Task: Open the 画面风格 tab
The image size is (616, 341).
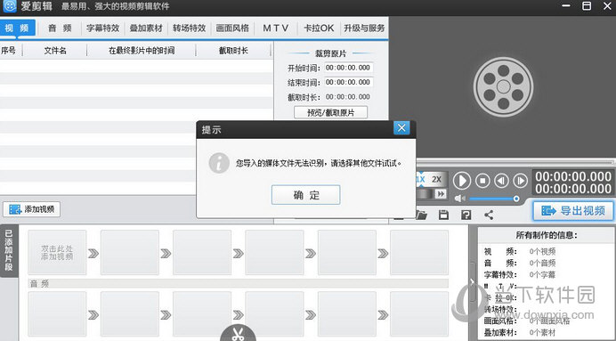Action: pos(232,28)
